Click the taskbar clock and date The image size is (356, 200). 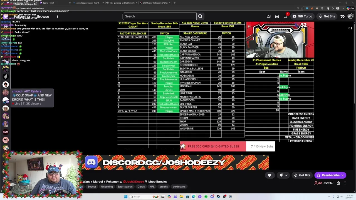click(348, 197)
